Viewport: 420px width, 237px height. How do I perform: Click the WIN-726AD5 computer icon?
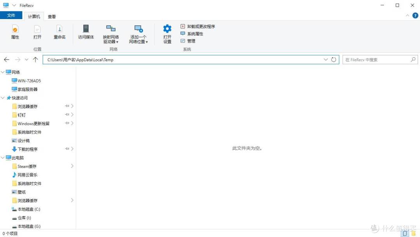[x=14, y=81]
